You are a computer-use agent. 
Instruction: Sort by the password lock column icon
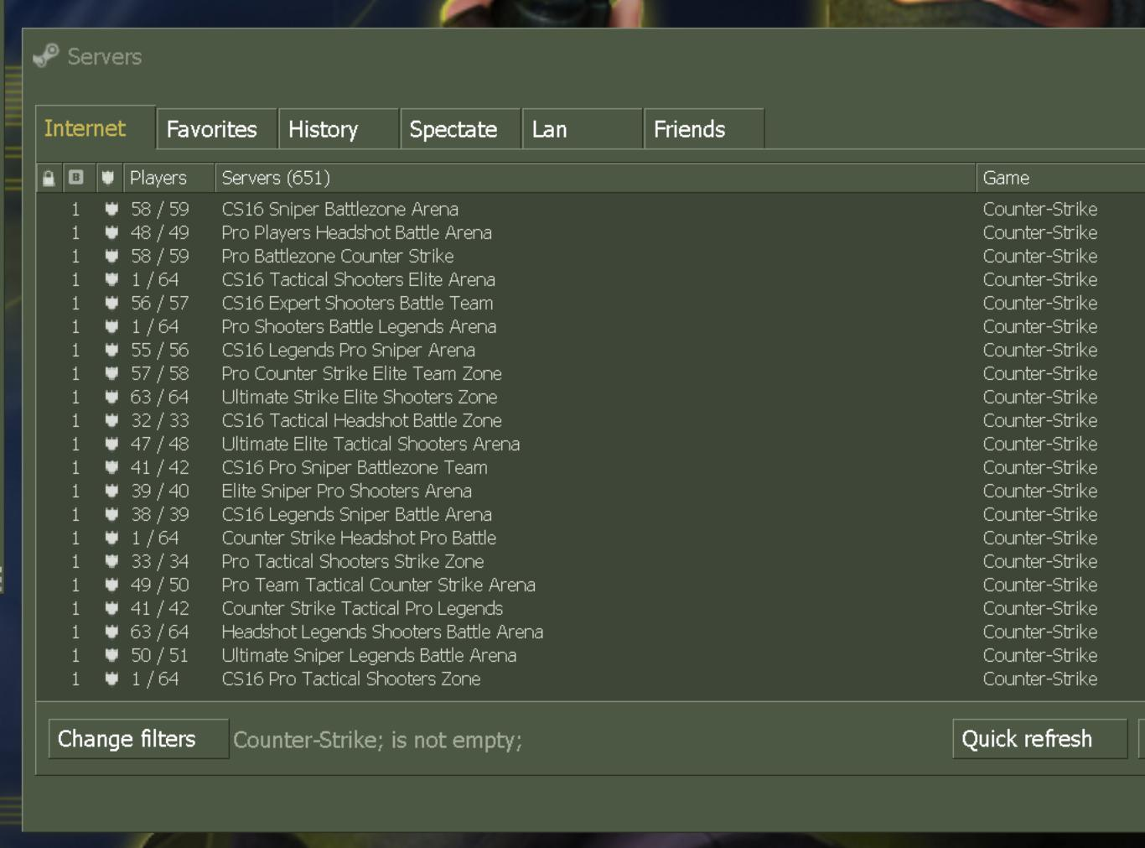[49, 178]
